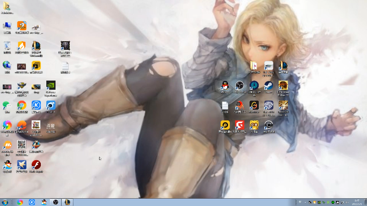
Task: Open the Administrator user folder icon
Action: [7, 7]
